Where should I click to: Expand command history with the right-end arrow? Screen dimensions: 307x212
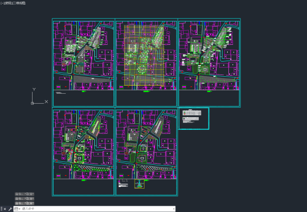(174, 209)
